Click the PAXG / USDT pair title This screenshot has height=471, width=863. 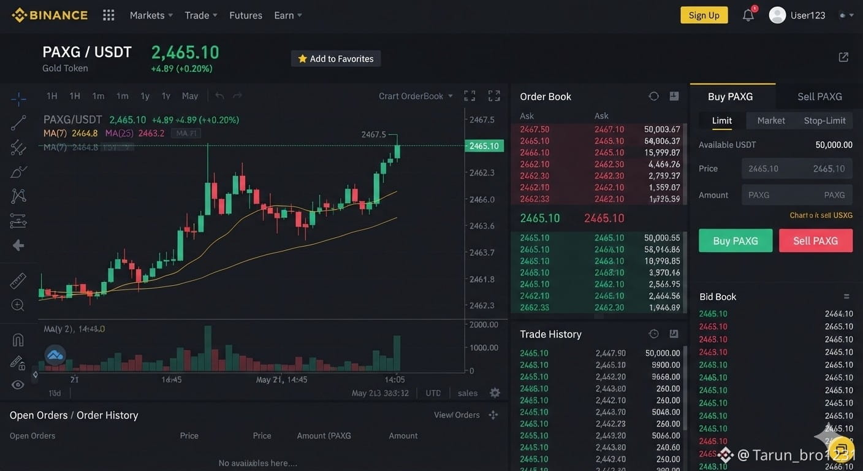[x=87, y=52]
